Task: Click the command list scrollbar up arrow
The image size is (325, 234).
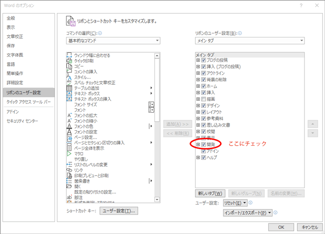Action: pos(157,55)
